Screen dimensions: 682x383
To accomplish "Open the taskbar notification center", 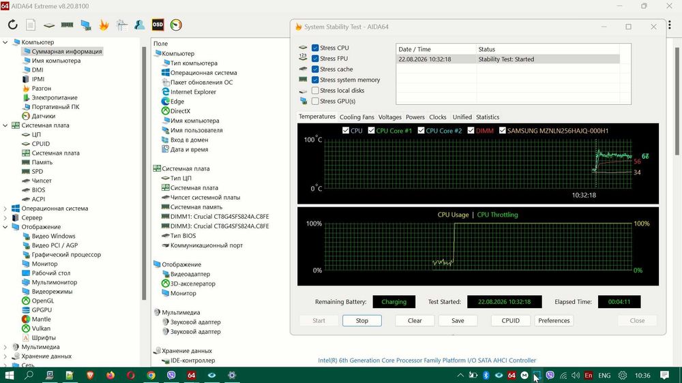I will point(664,375).
